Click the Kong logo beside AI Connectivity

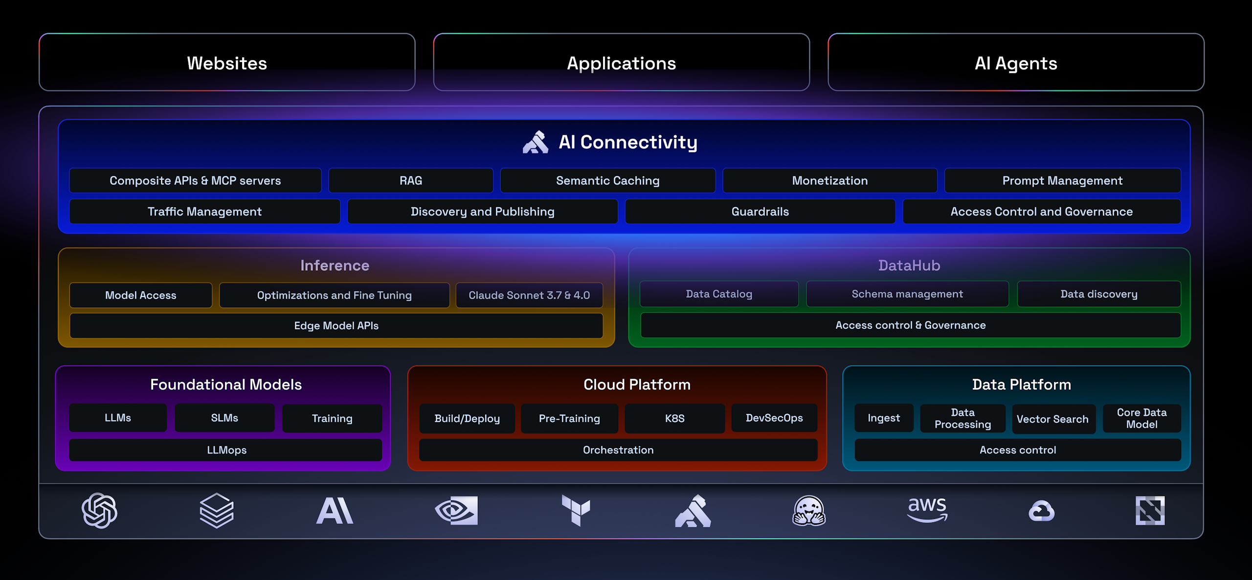[x=536, y=142]
